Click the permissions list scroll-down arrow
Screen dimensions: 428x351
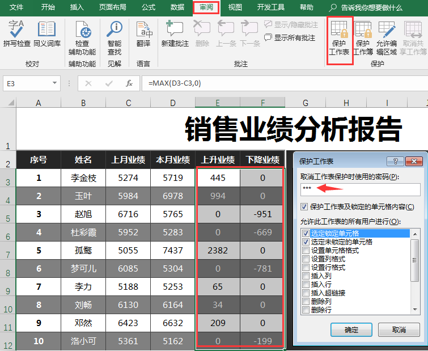click(x=415, y=310)
